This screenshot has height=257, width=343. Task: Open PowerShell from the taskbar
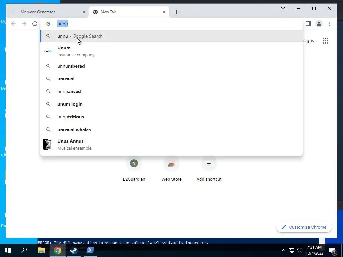[x=90, y=250]
